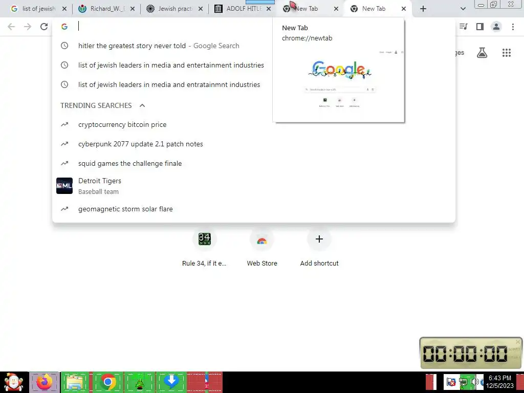Screen dimensions: 524x393
Task: Click the 00:00:00 stopwatch display
Action: click(x=465, y=354)
